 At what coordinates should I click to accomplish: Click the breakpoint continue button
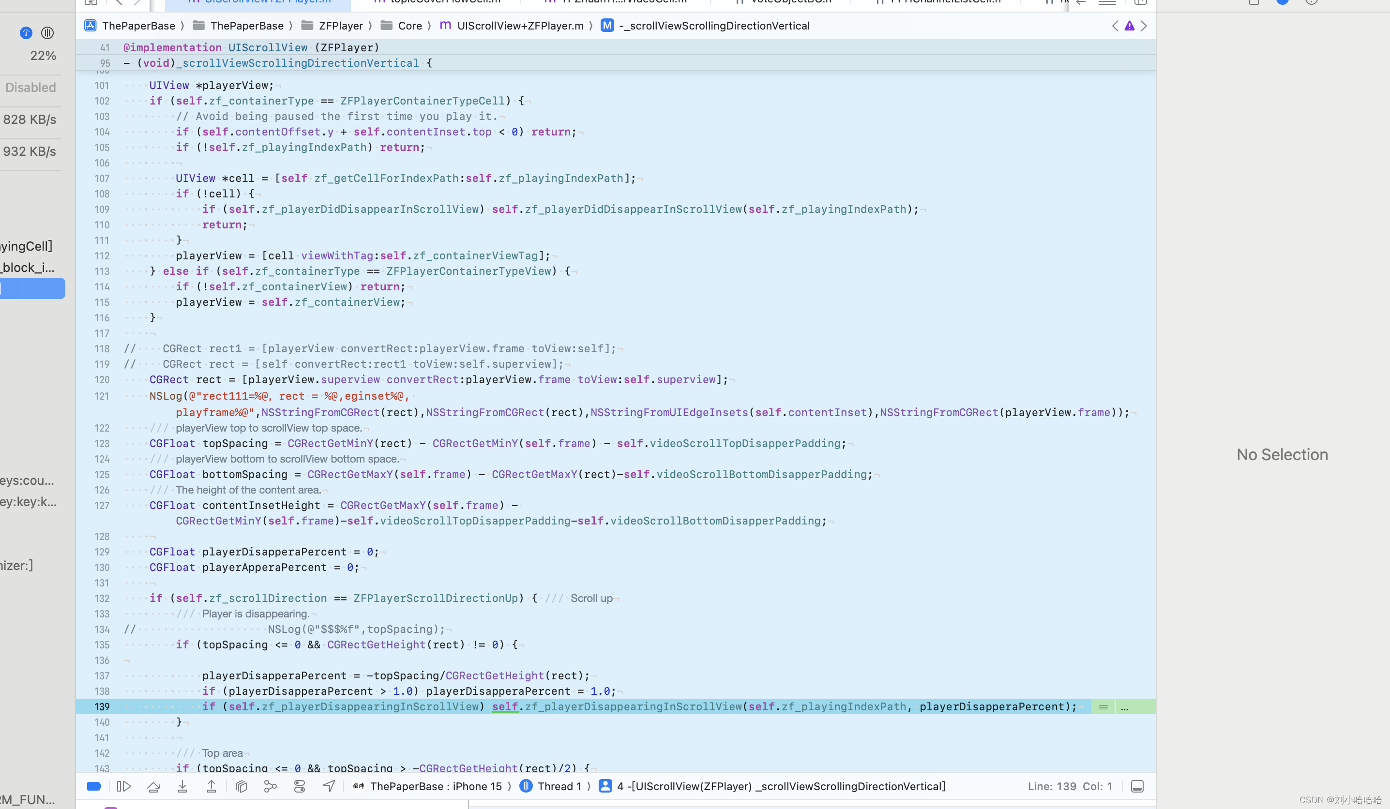click(x=123, y=786)
